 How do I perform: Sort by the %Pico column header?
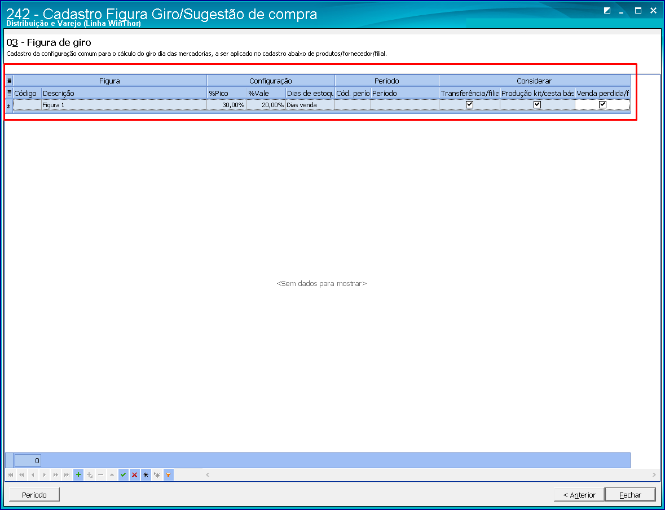click(x=227, y=93)
